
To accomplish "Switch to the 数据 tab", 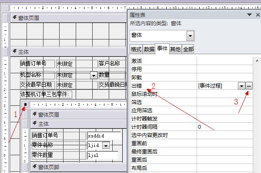I will tap(149, 49).
